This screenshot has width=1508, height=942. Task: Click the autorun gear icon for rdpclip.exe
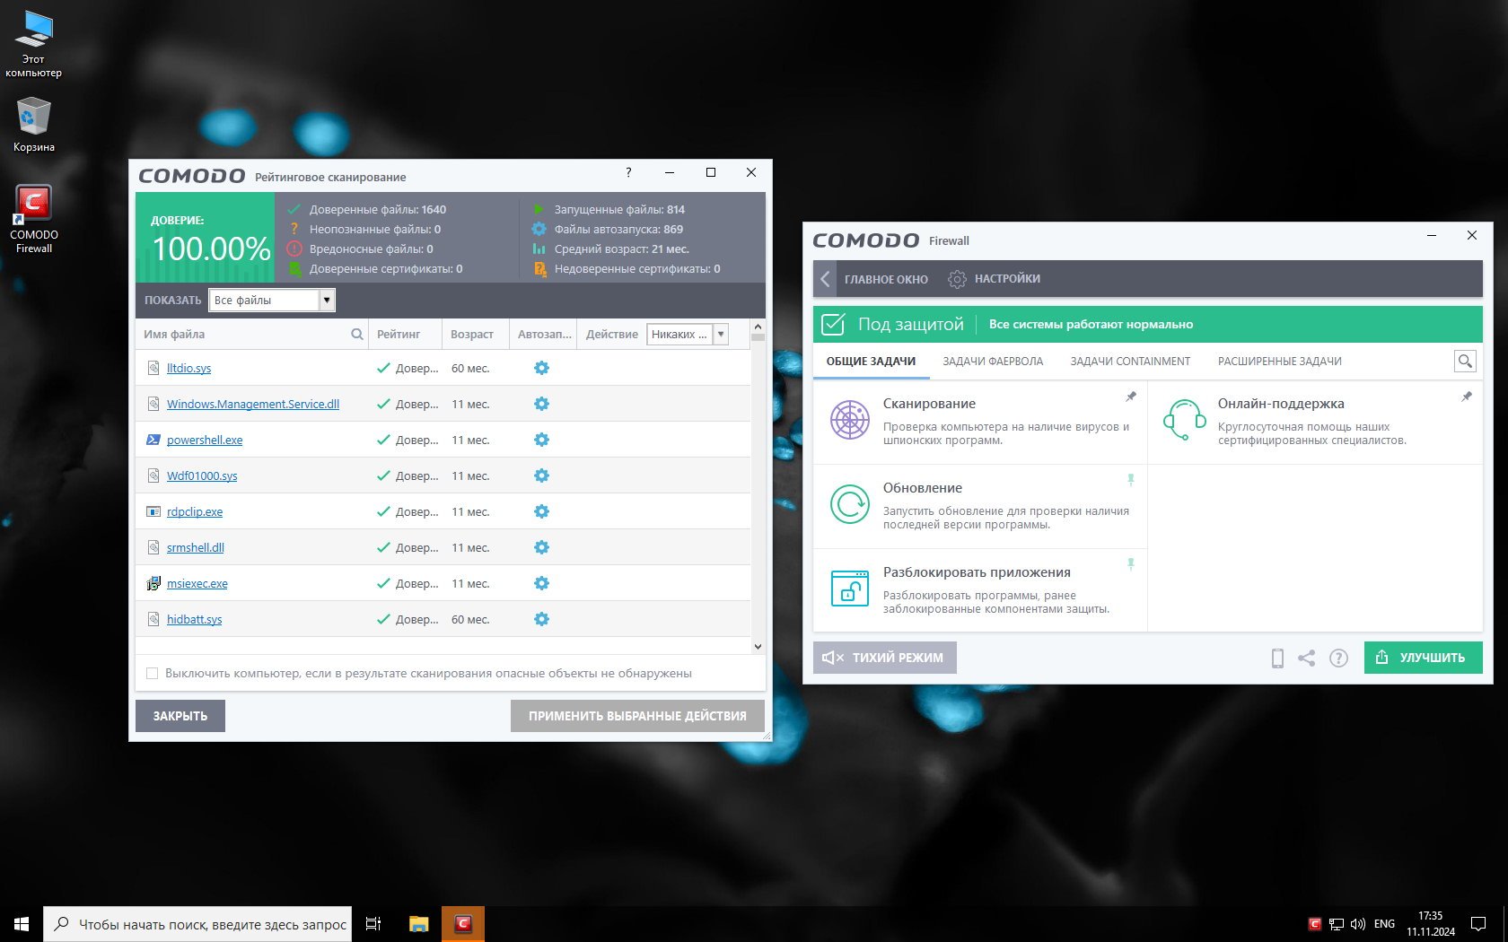541,511
